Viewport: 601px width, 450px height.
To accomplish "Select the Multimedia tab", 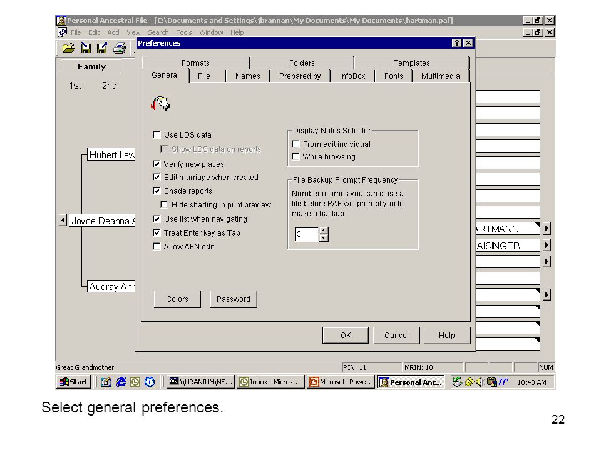I will pyautogui.click(x=440, y=76).
